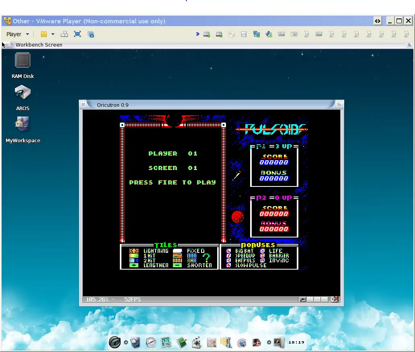Expand the power options arrow beside pause
Viewport: 415px width, 352px height.
point(53,34)
